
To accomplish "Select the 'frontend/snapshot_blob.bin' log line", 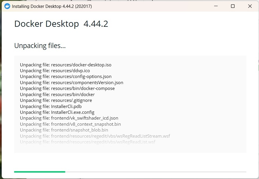I will [x=64, y=130].
